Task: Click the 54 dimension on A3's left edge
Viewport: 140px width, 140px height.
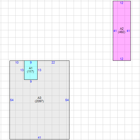Action: click(x=12, y=100)
